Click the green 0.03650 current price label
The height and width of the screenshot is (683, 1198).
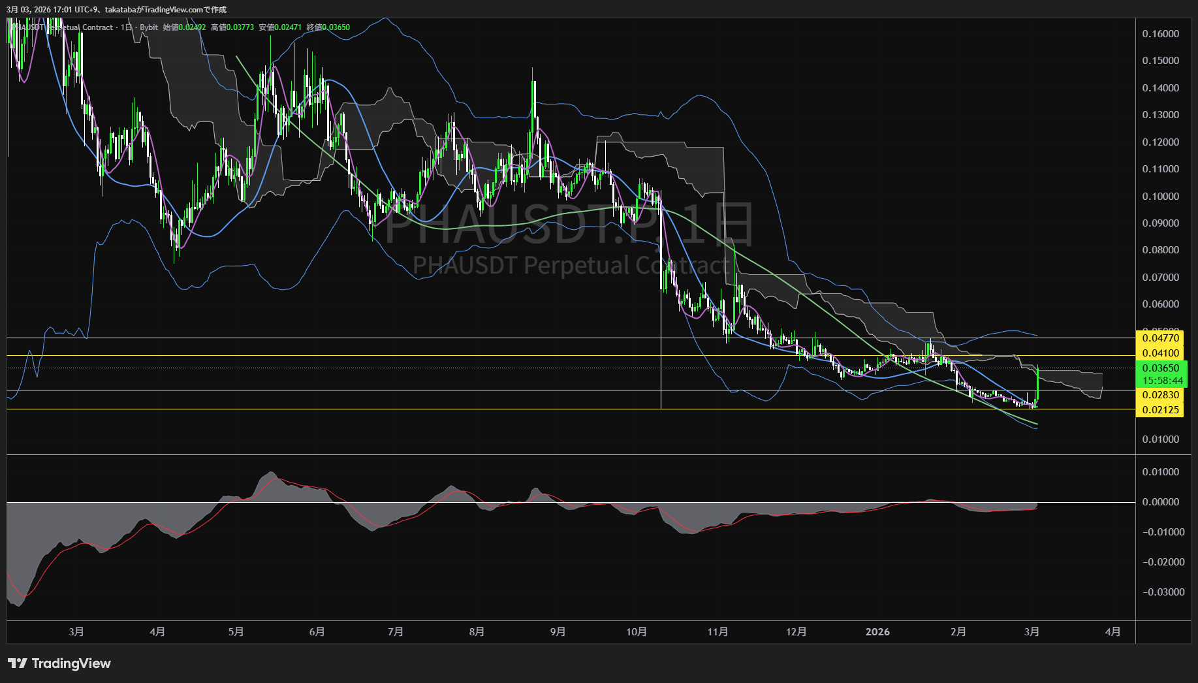(1161, 368)
